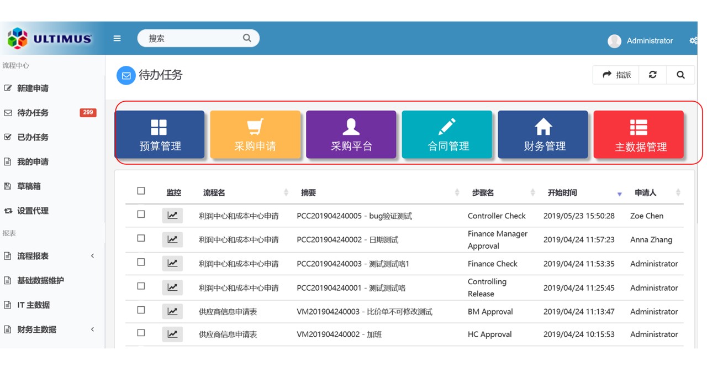Open 我的申请 in sidebar
The image size is (707, 366).
(33, 162)
